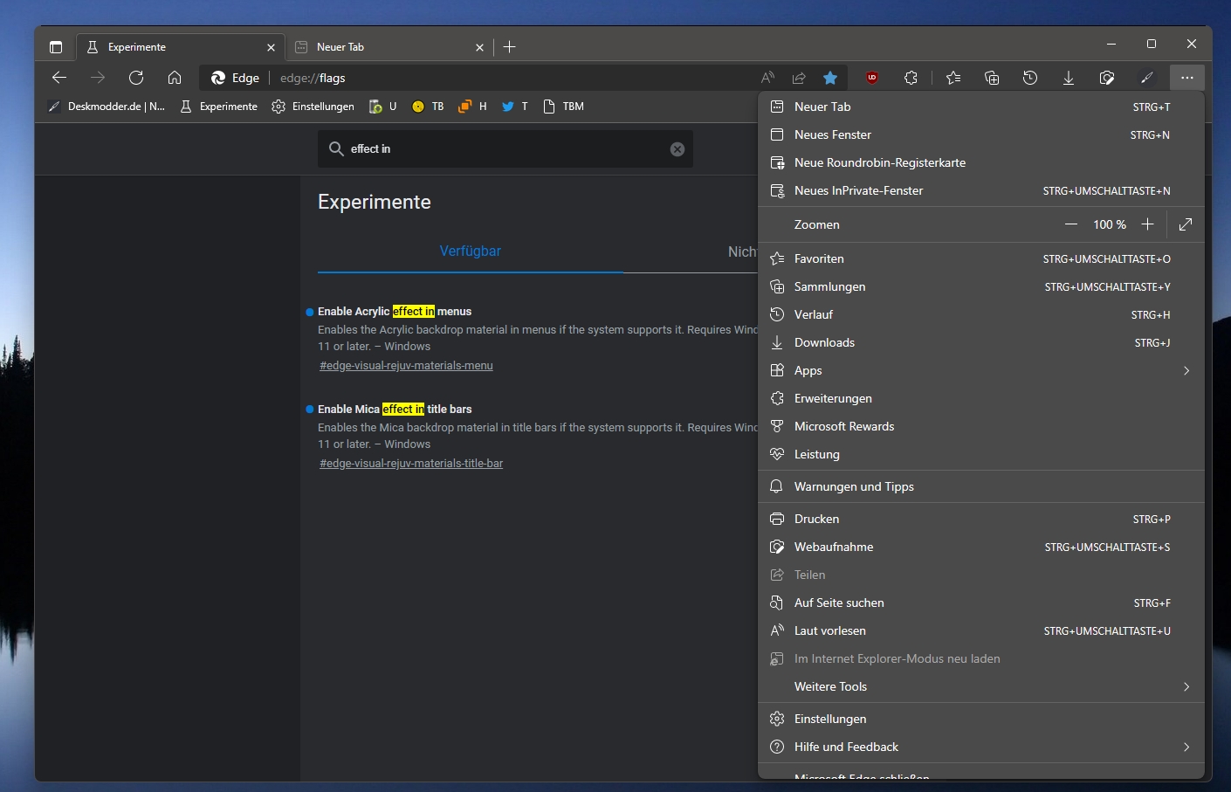
Task: Switch to the Neuer Tab tab
Action: (389, 47)
